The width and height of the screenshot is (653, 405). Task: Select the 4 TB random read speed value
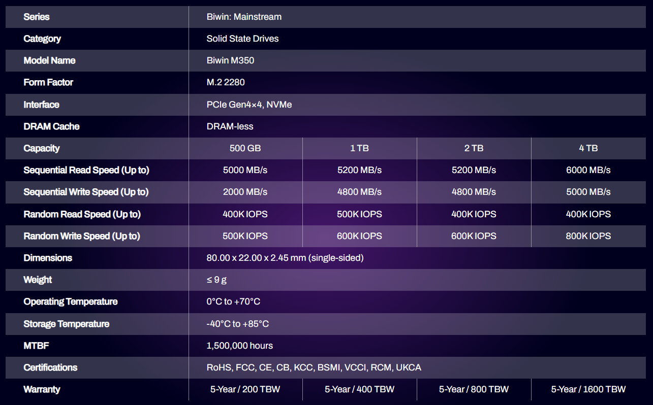coord(588,214)
